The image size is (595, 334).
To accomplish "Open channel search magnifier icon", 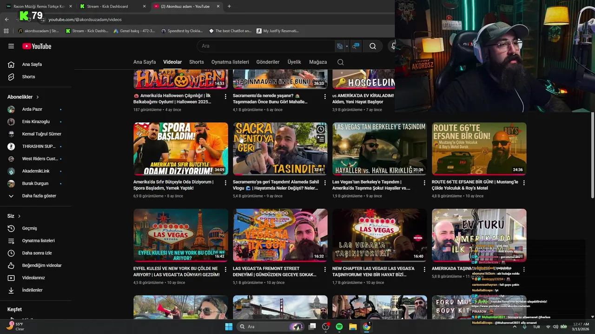I will coord(340,62).
